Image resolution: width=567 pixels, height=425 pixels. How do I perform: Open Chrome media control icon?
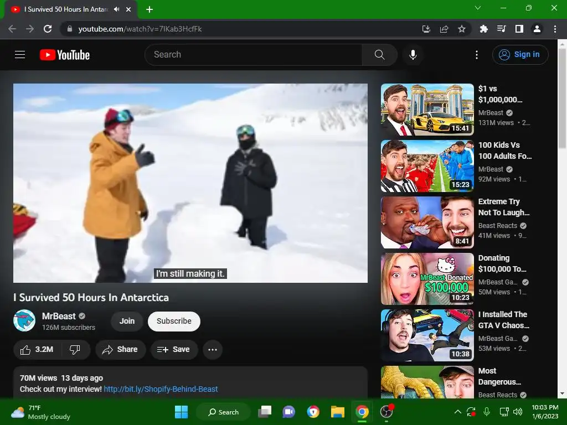pyautogui.click(x=501, y=29)
